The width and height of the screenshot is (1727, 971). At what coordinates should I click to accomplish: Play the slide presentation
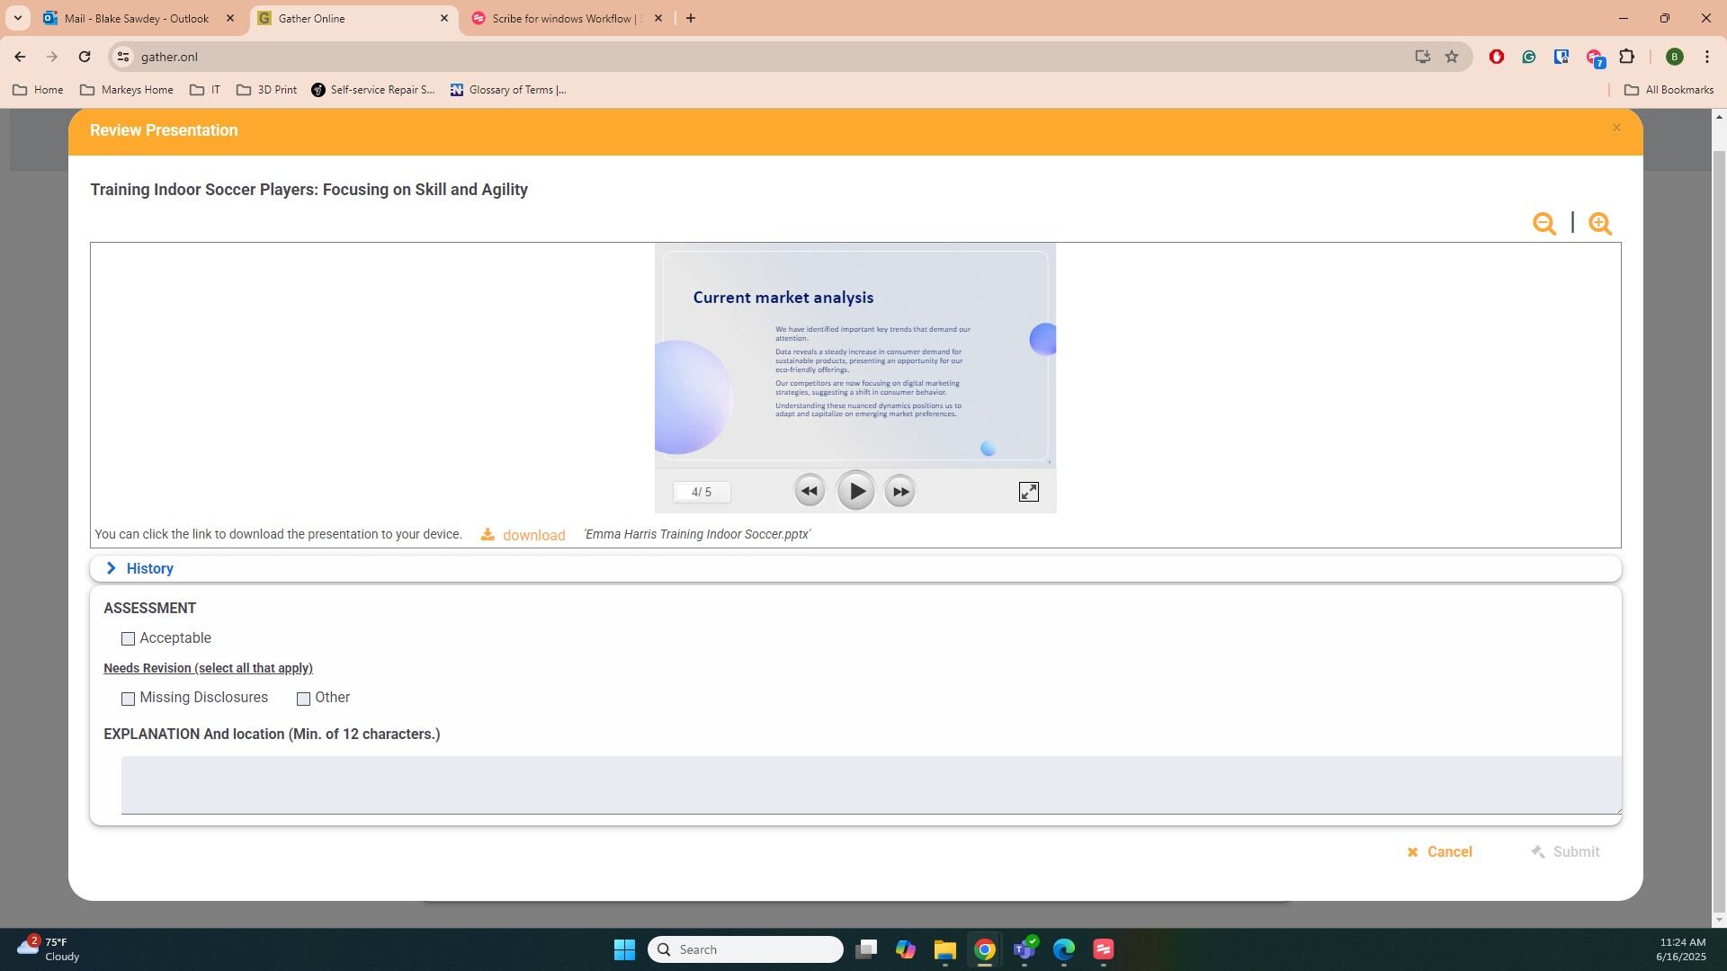pos(855,491)
